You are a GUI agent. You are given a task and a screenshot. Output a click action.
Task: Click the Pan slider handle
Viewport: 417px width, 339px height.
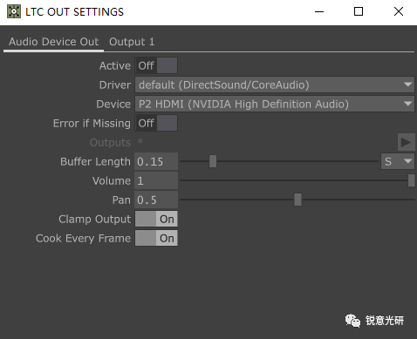[297, 200]
